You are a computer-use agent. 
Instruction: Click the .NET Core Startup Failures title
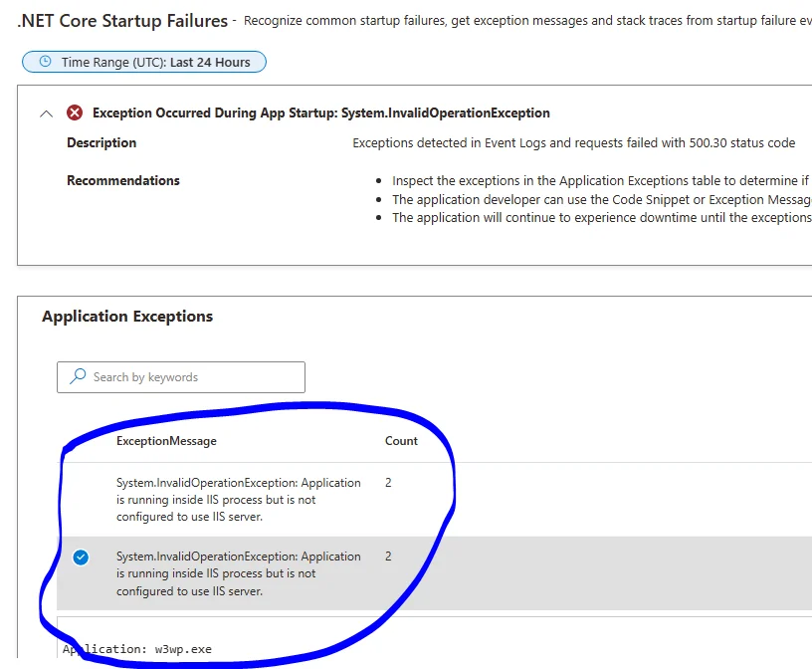tap(122, 21)
